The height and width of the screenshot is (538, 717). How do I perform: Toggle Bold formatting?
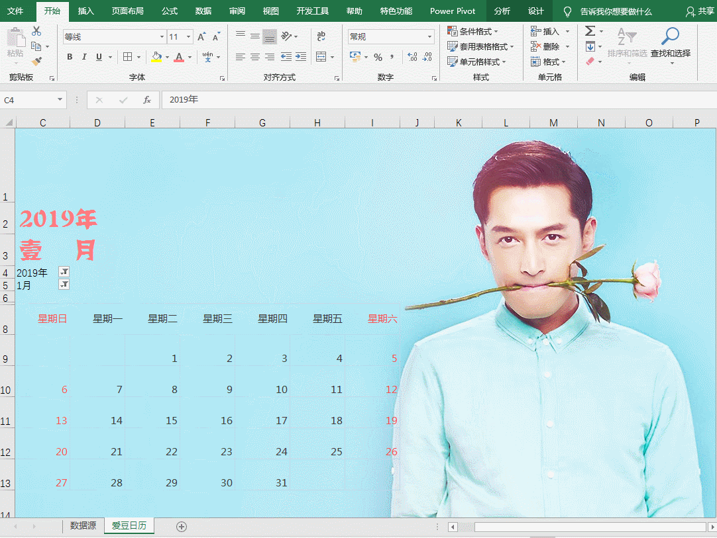[x=70, y=57]
